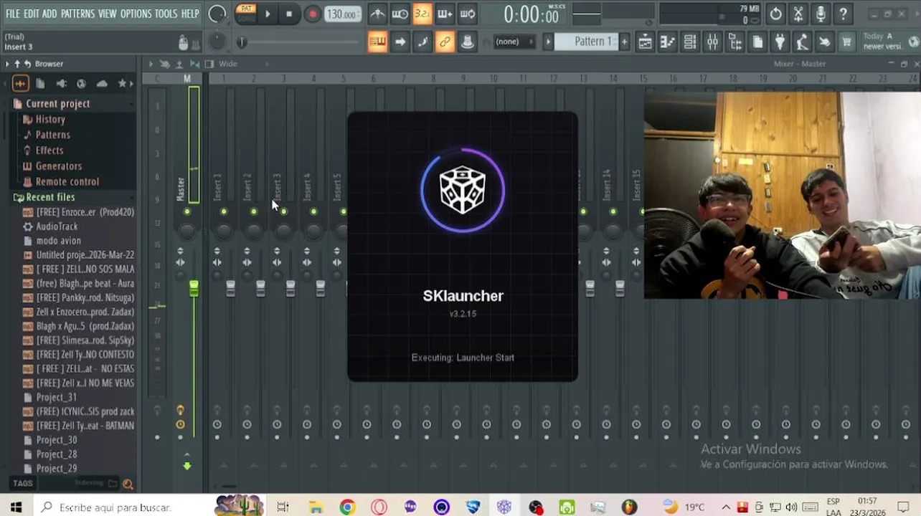This screenshot has height=516, width=921.
Task: Open the playlist view icon
Action: [645, 42]
